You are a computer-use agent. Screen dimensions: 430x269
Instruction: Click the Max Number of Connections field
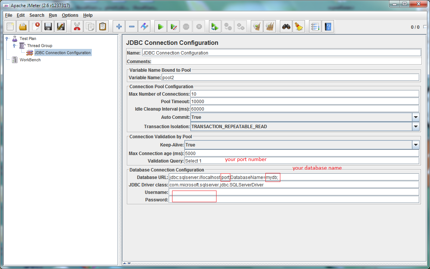305,94
